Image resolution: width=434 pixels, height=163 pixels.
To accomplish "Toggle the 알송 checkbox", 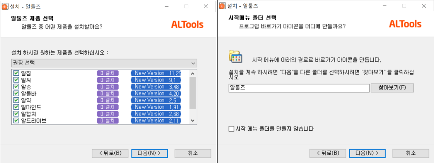I will (x=16, y=87).
